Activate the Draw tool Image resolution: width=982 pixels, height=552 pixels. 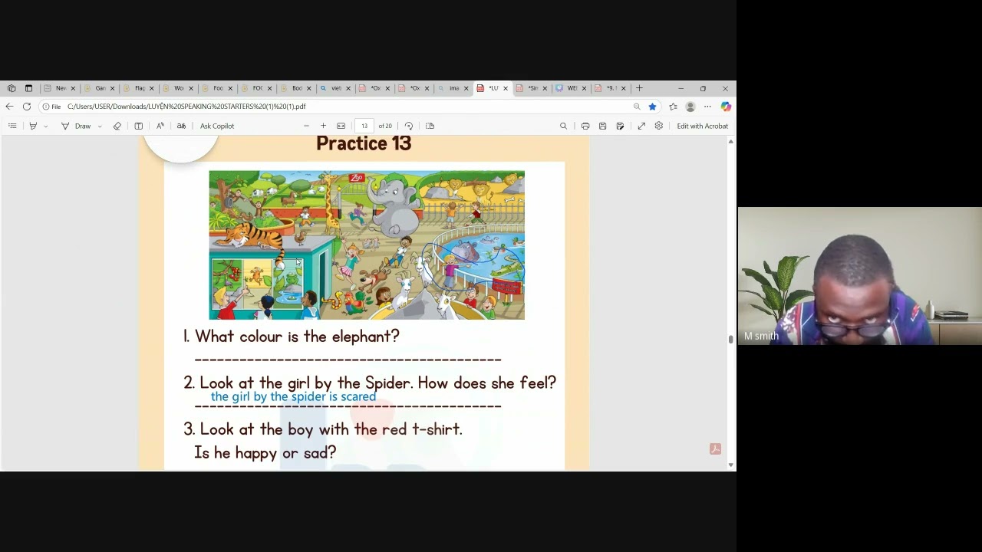(x=77, y=126)
